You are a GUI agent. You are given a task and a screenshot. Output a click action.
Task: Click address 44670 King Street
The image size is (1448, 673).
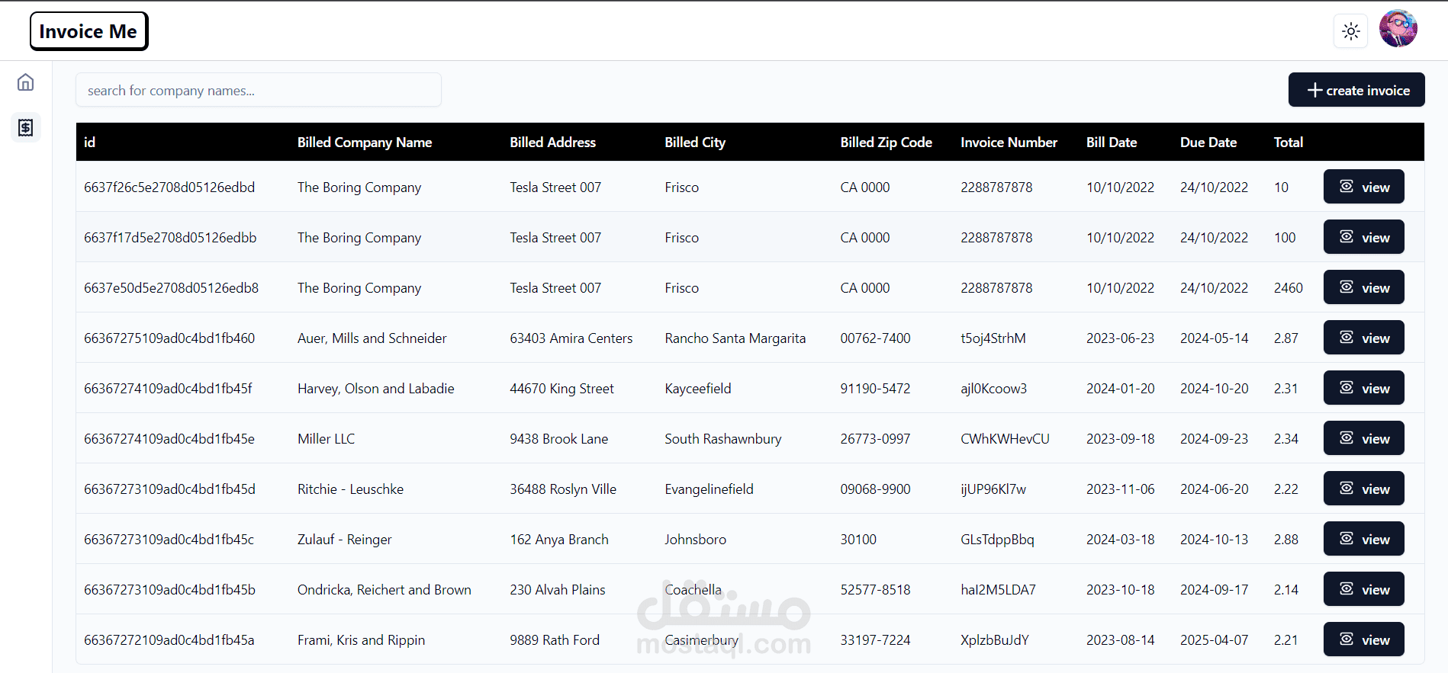(562, 389)
